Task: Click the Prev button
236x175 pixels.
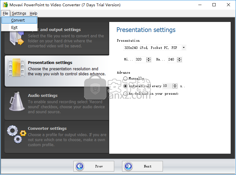Action: [x=94, y=166]
